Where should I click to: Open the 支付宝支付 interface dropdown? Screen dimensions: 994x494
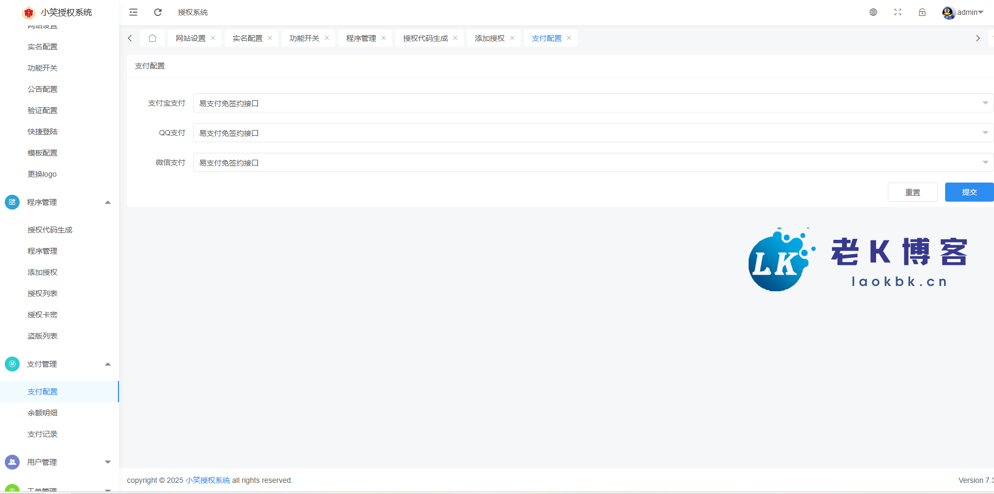click(593, 103)
